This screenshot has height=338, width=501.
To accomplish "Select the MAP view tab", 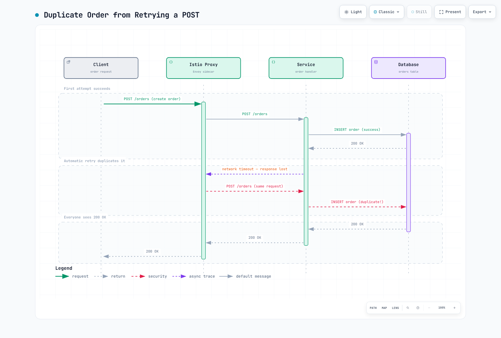I will [384, 308].
